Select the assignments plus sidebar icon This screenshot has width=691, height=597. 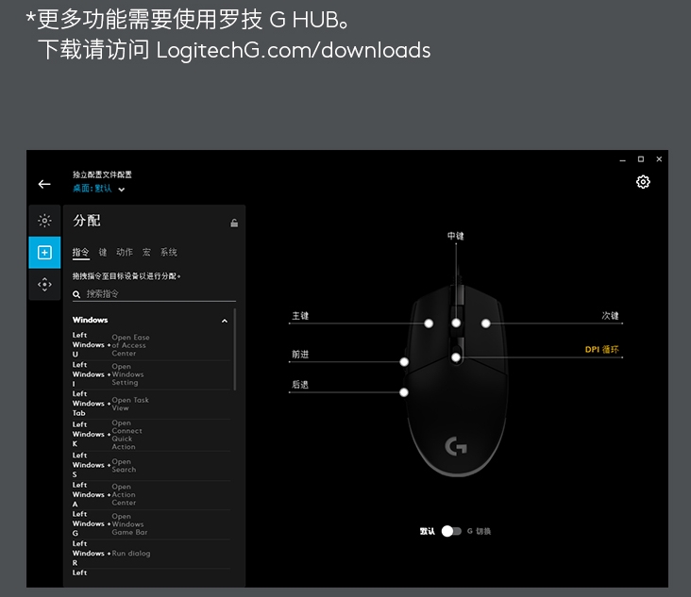click(44, 252)
